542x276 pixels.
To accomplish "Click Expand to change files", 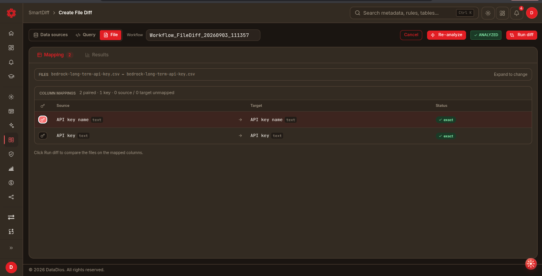I will point(511,75).
